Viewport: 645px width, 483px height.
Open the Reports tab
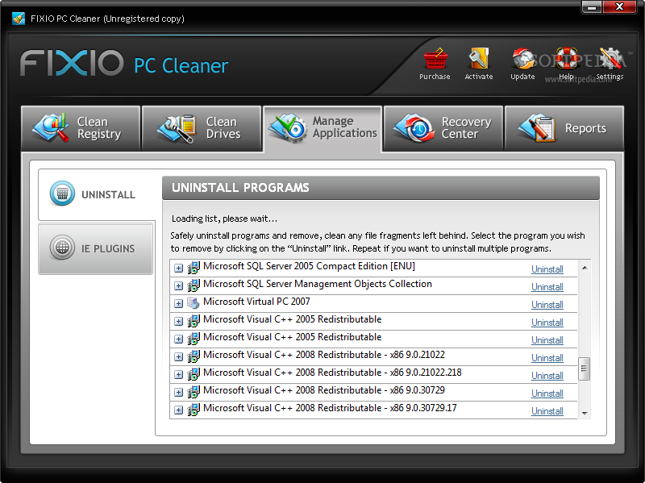pyautogui.click(x=564, y=128)
